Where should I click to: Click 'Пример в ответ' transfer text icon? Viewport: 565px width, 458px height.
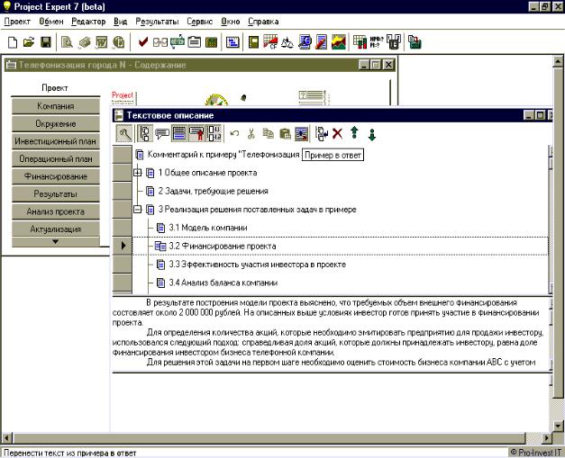[x=301, y=134]
